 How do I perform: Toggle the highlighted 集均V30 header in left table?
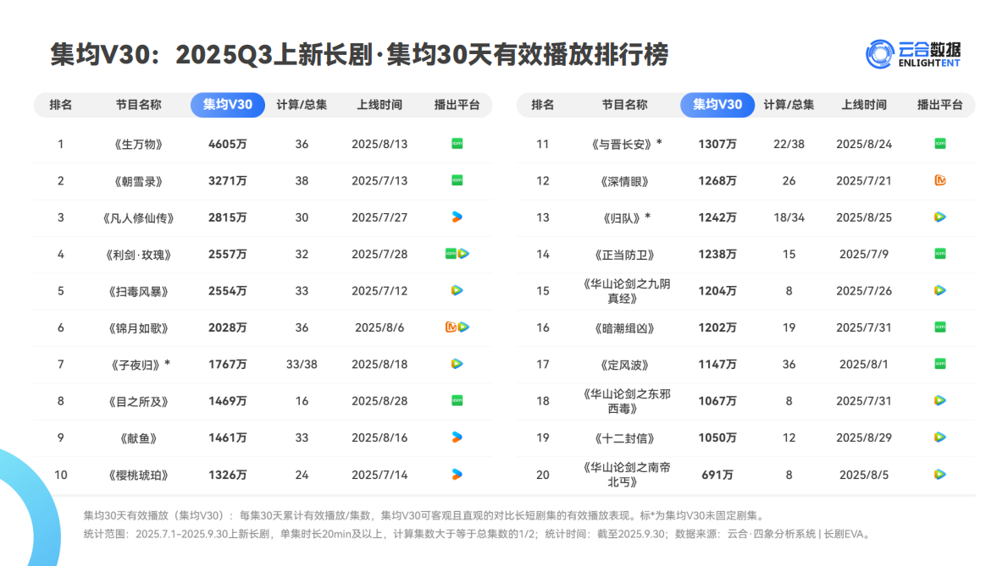(227, 105)
